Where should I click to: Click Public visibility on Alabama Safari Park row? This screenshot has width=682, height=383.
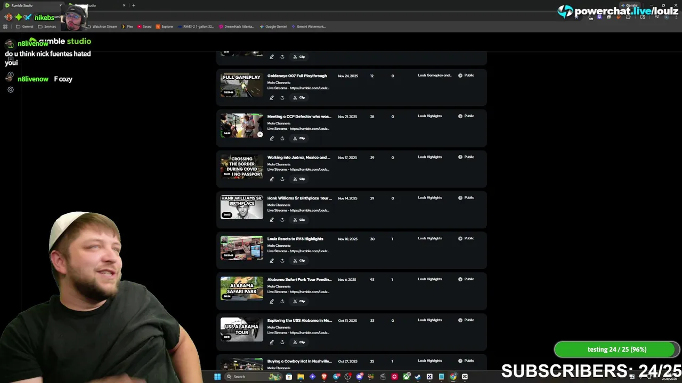466,279
